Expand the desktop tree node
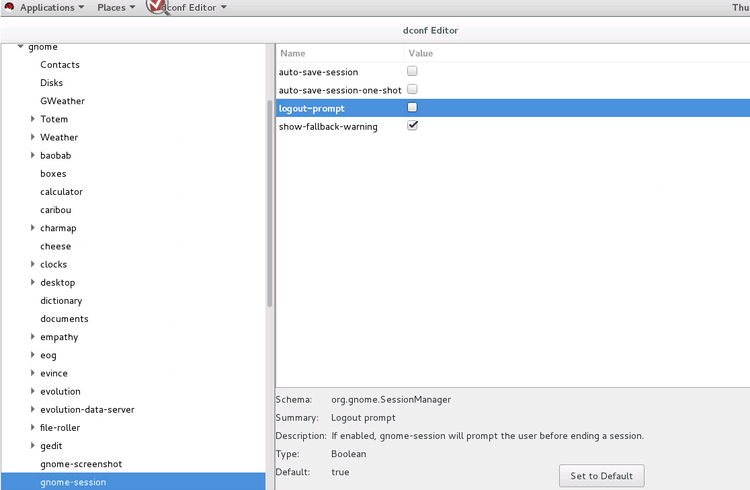This screenshot has height=490, width=750. click(x=32, y=282)
